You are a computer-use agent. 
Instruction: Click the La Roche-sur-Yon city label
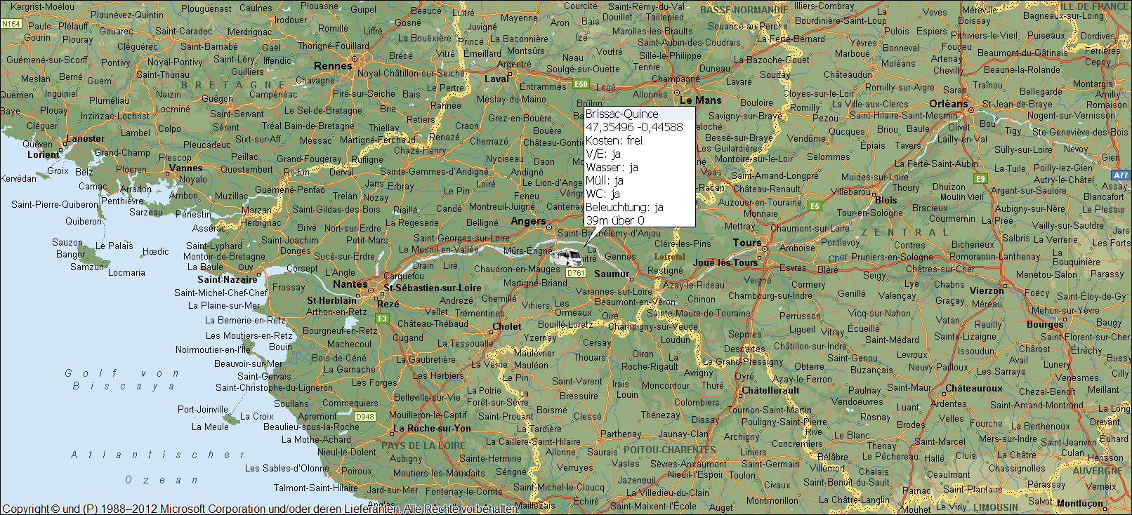(432, 429)
